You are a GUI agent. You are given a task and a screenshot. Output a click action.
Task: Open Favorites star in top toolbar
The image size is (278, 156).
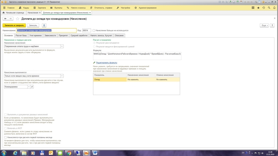(258, 8)
